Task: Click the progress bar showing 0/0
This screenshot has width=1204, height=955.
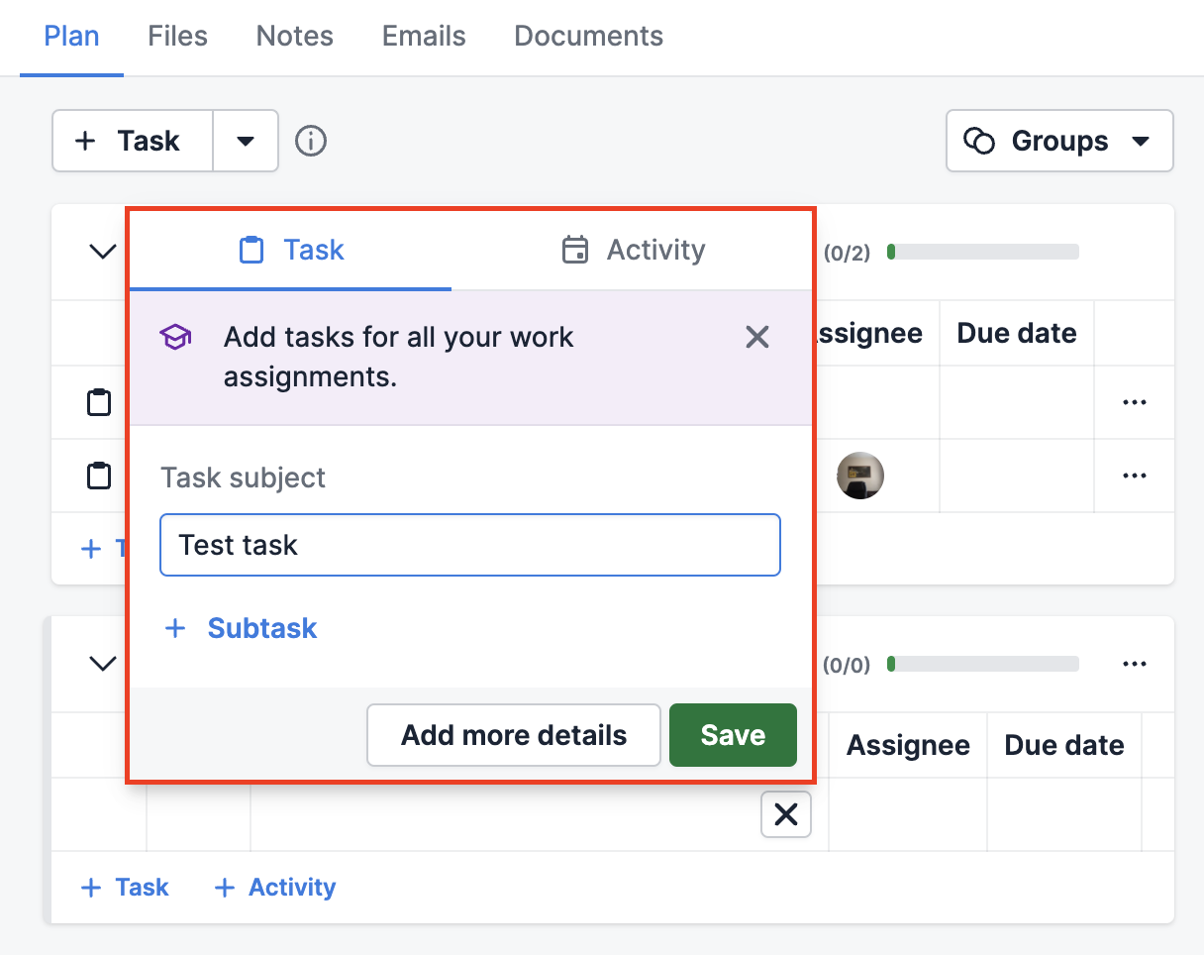Action: [x=983, y=664]
